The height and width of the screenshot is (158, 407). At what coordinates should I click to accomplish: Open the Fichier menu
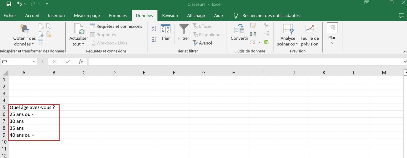click(x=10, y=15)
